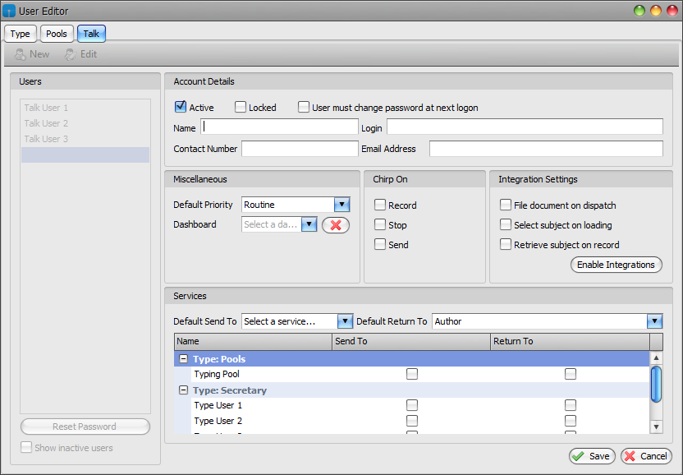Switch to the Type tab
This screenshot has height=475, width=683.
20,34
